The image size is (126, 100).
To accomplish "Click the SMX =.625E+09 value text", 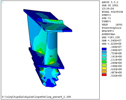I will coord(112,44).
